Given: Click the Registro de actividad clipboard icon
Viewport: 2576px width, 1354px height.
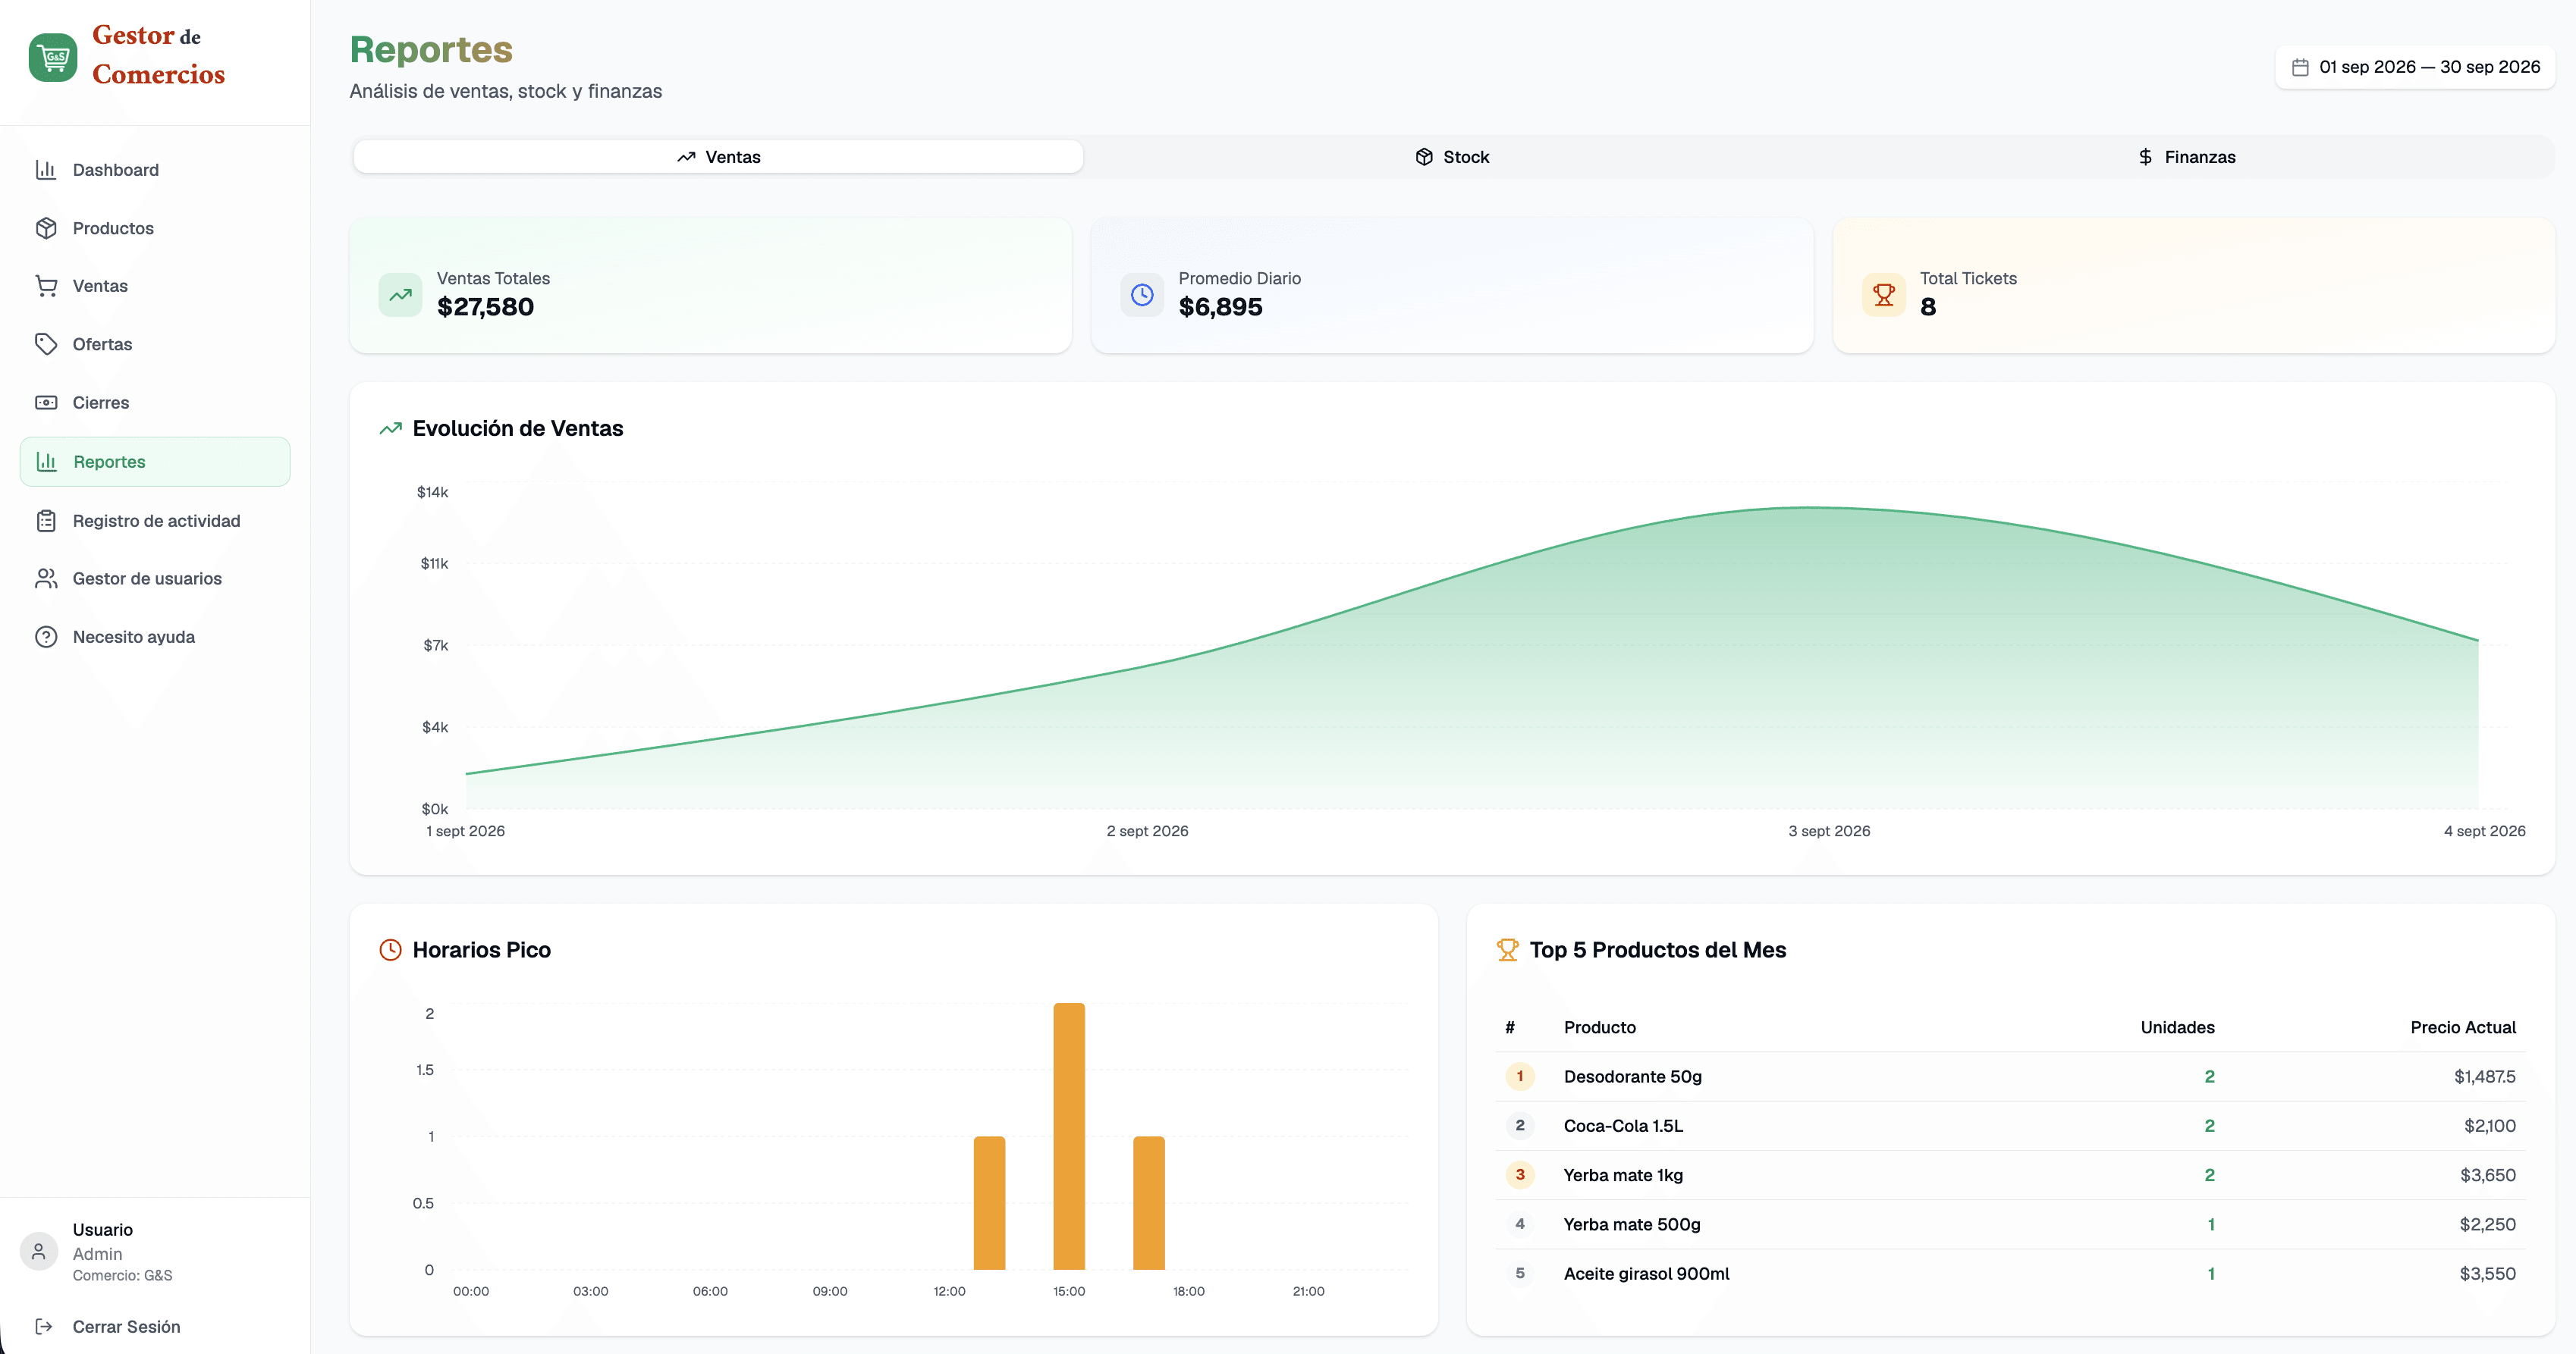Looking at the screenshot, I should pyautogui.click(x=46, y=521).
